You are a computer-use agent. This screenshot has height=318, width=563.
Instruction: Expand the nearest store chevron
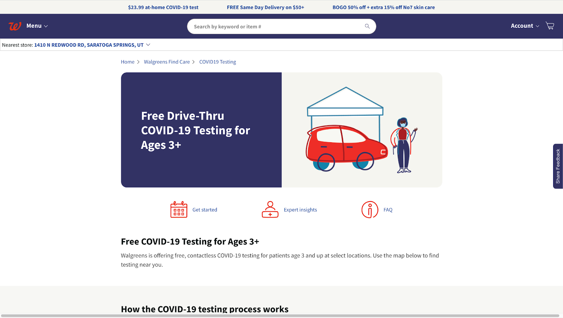pos(148,45)
